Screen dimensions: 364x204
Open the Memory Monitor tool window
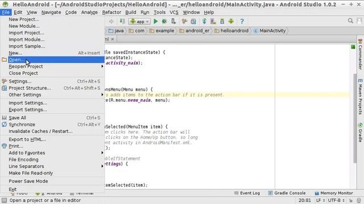334,193
